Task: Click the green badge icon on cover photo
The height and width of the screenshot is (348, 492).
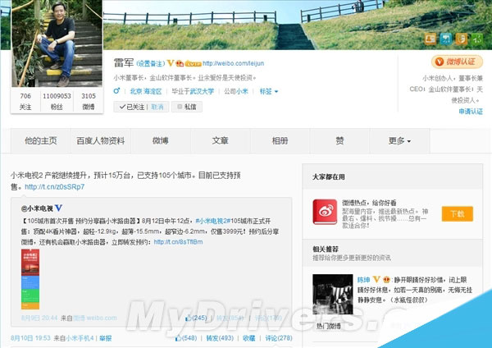Action: (x=477, y=39)
